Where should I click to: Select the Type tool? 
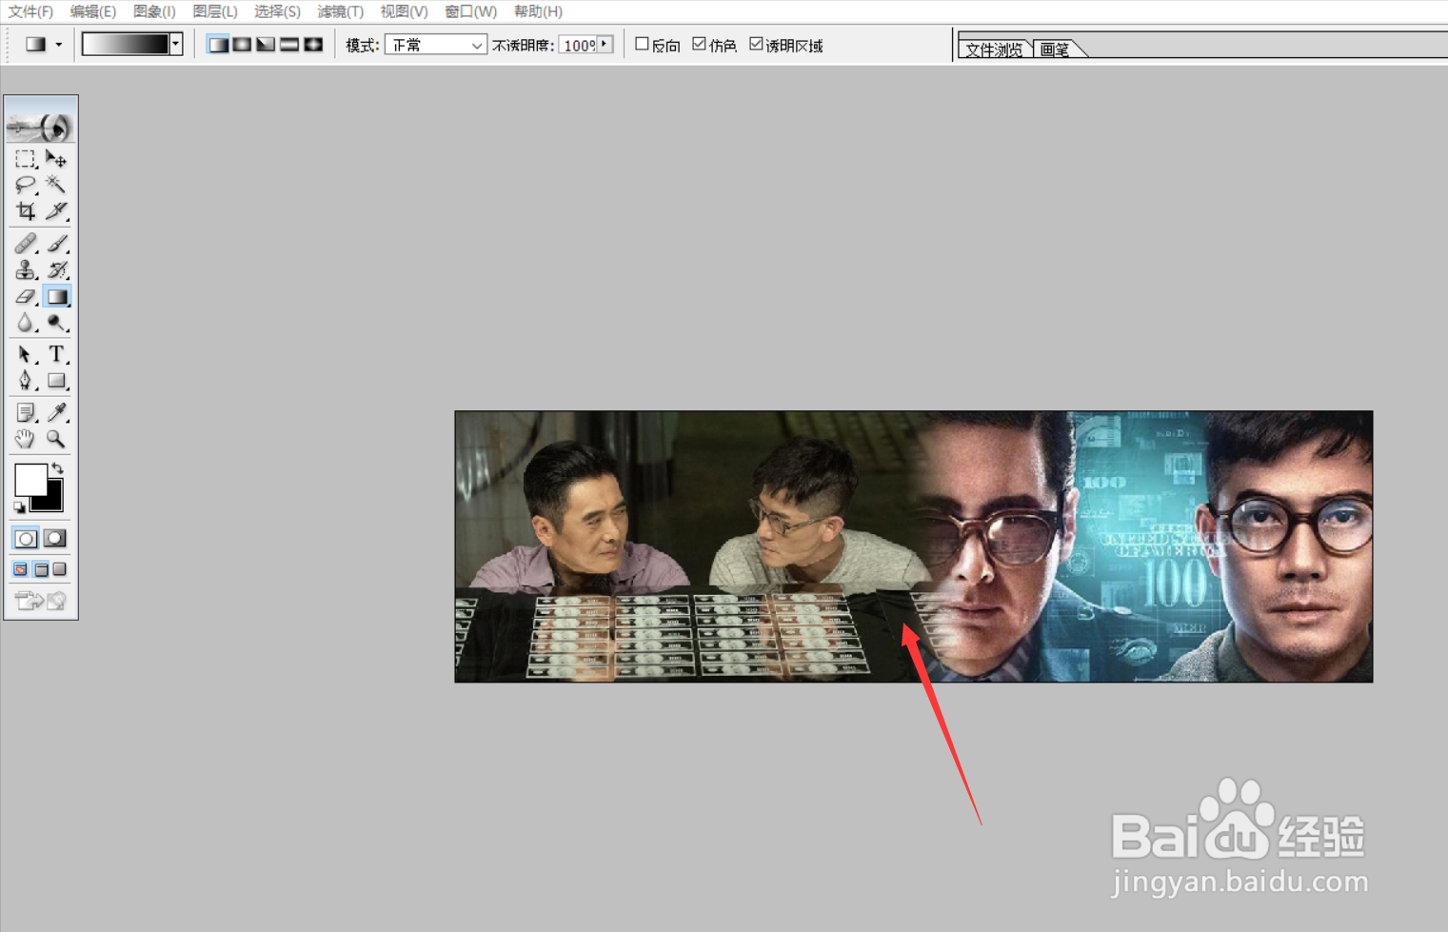coord(56,354)
